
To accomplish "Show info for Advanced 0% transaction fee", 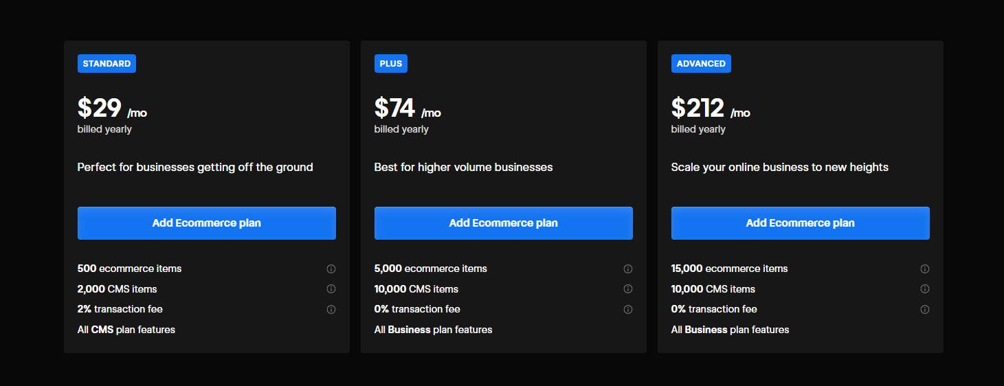I will [925, 310].
